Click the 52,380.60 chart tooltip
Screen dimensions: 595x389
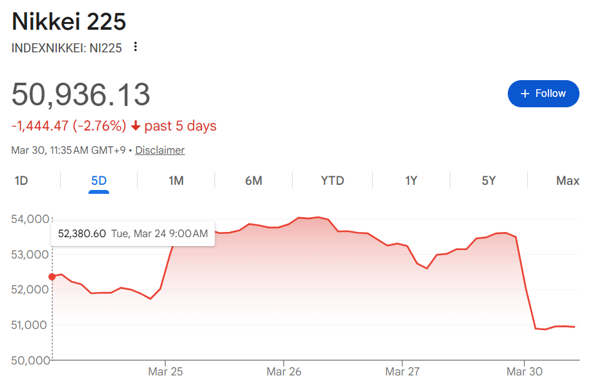(x=132, y=234)
